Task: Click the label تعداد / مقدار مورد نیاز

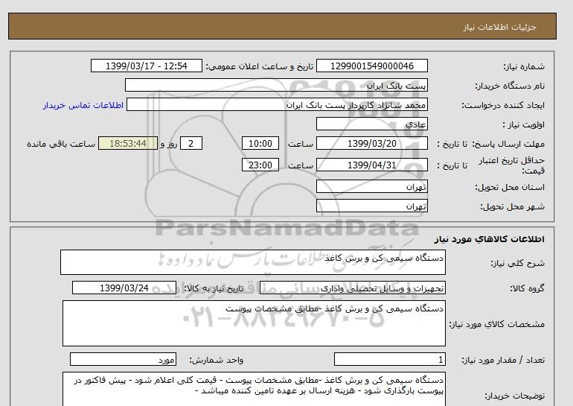Action: point(503,361)
